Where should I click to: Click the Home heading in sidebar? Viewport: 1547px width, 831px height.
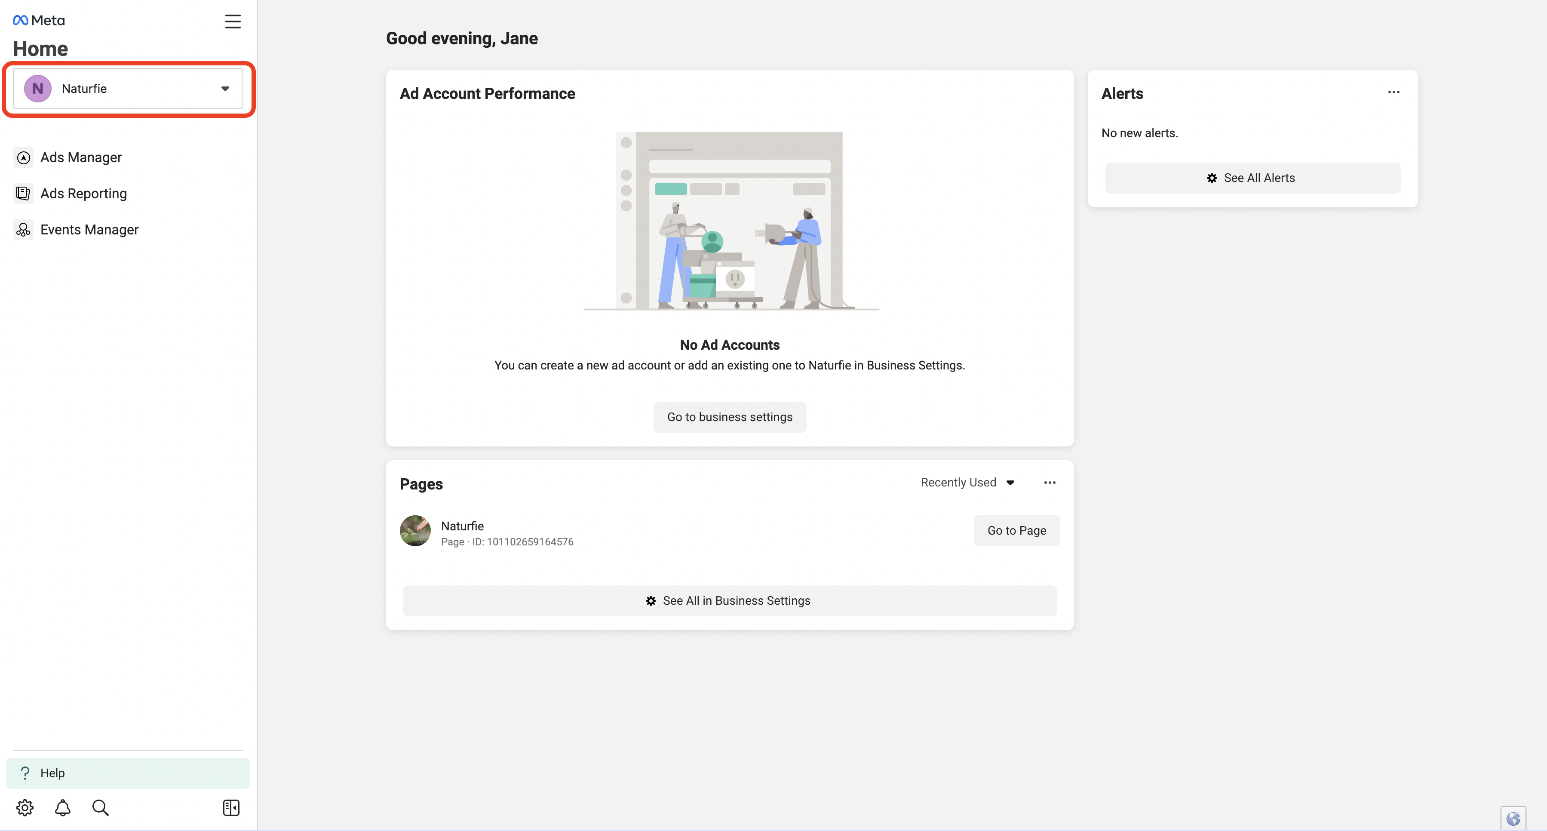tap(40, 49)
